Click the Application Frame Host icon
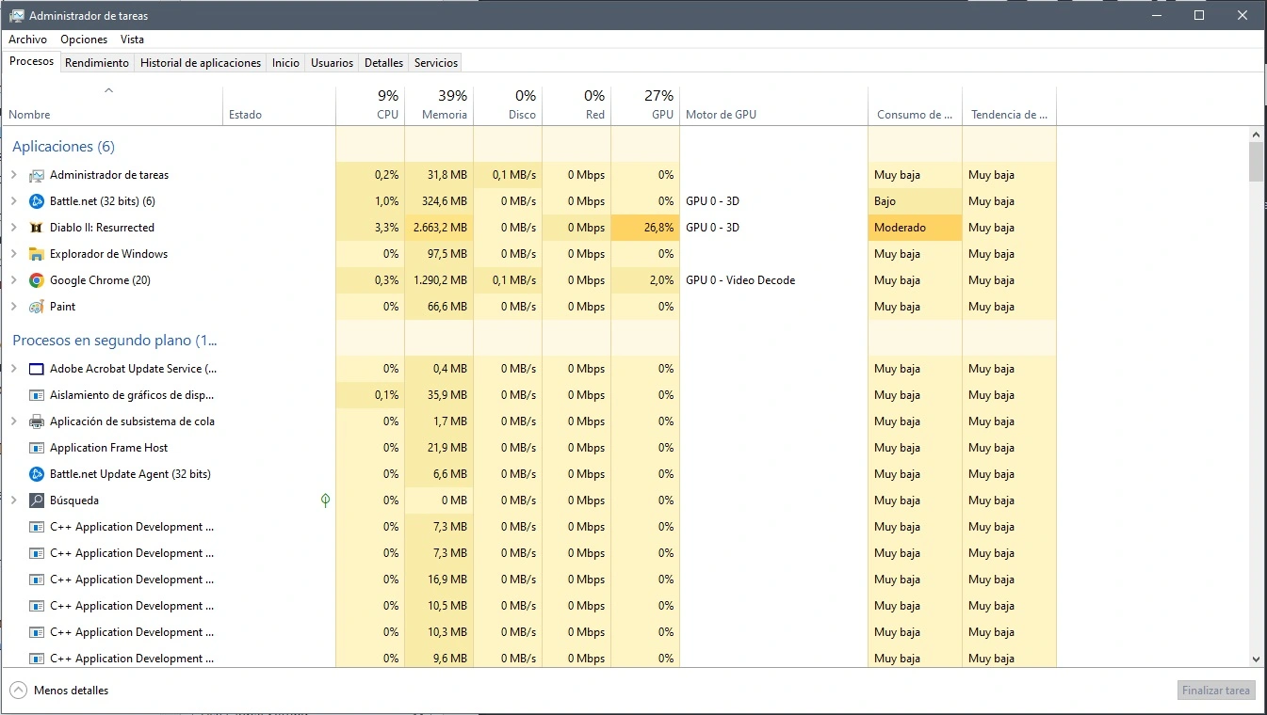The image size is (1267, 715). [37, 448]
